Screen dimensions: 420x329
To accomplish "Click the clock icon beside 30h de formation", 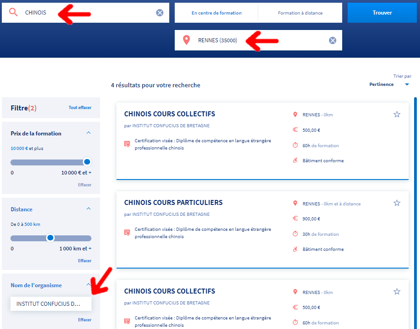I will click(295, 234).
